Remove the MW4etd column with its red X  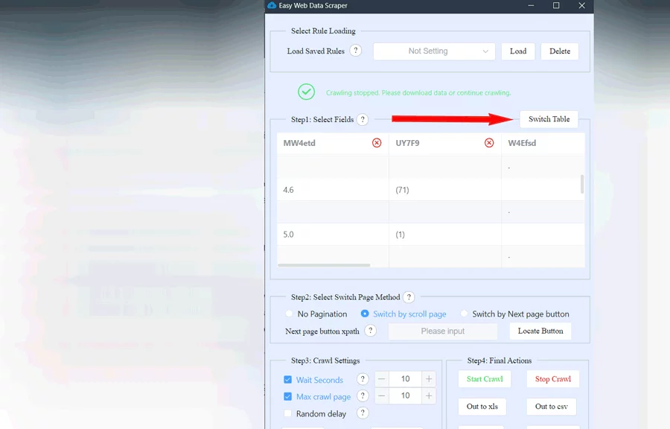[x=377, y=143]
